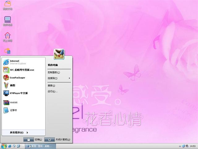
Task: Expand the quick launch overflow chevron
Action: [x=23, y=145]
